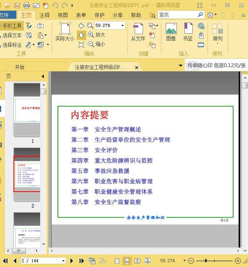The width and height of the screenshot is (248, 267).
Task: Switch to continuous page view mode
Action: click(x=127, y=261)
